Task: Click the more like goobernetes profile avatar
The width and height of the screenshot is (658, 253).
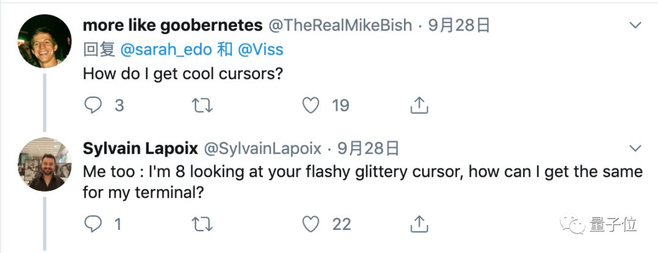Action: coord(46,40)
